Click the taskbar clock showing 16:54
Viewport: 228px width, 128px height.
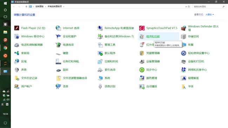coord(5,114)
